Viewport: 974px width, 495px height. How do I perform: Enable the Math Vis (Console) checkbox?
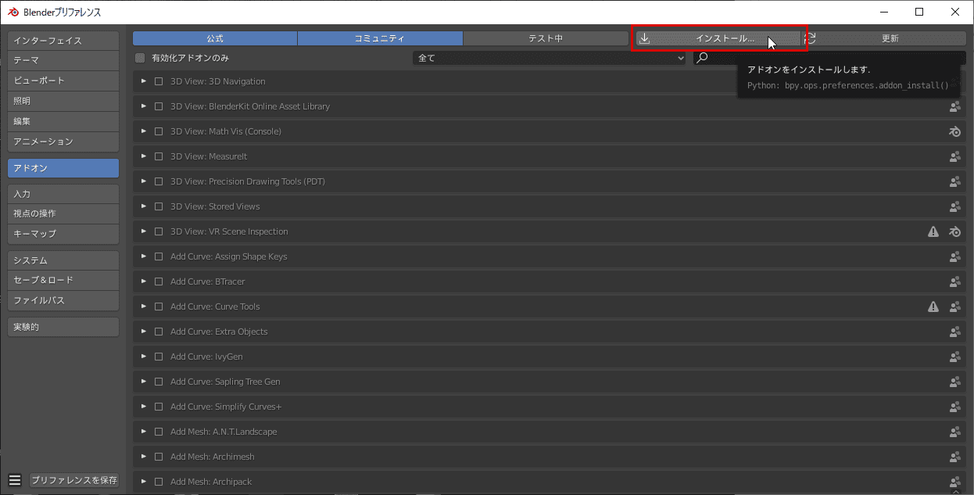[x=159, y=131]
